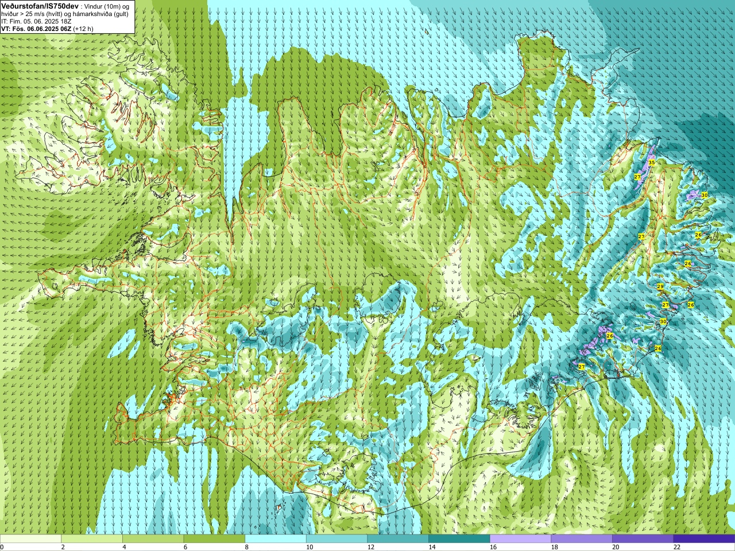Click the legend scale number 16
The height and width of the screenshot is (551, 735).
pyautogui.click(x=493, y=548)
